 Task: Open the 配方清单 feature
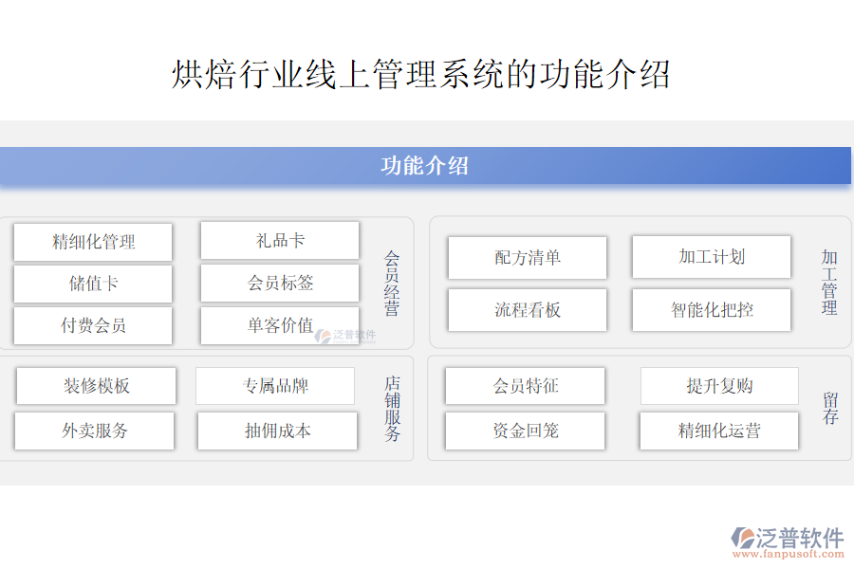(528, 256)
